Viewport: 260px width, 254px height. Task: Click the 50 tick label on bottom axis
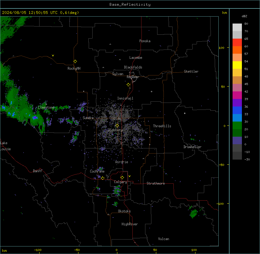coord(155,250)
